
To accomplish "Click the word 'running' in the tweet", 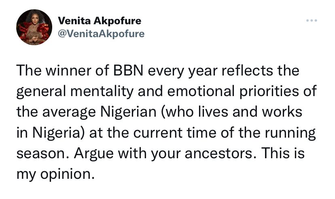I will [290, 132].
